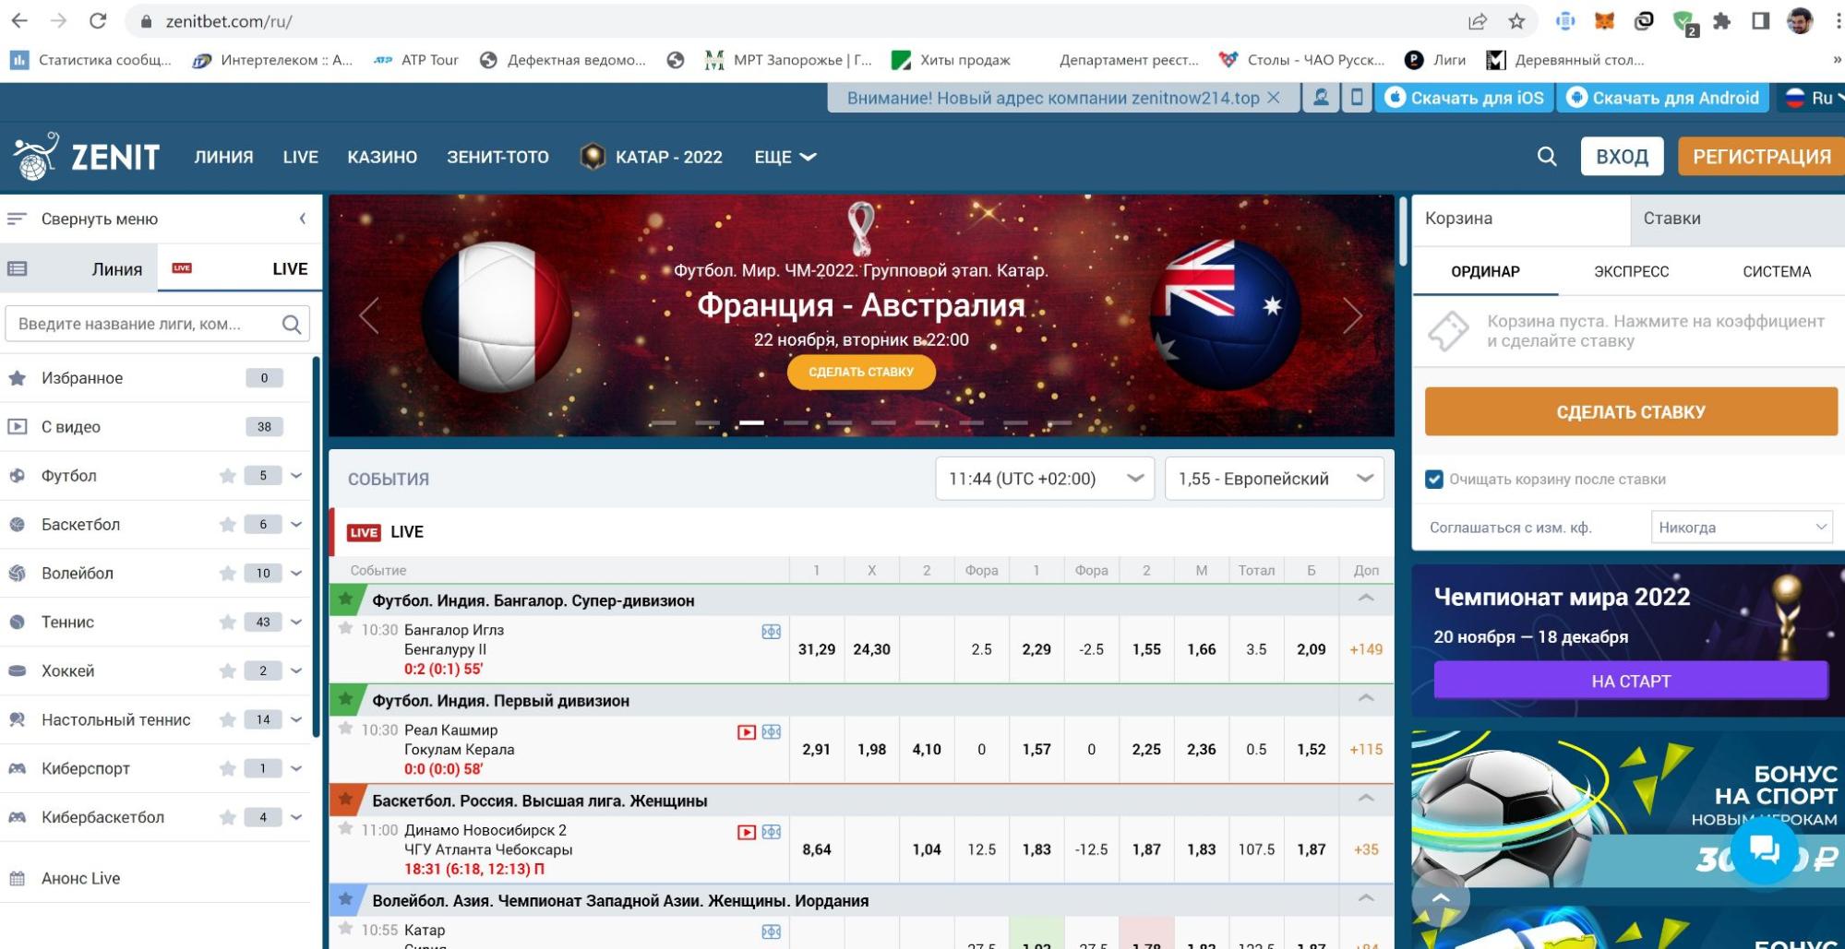Expand the Кибербаскетбол sidebar category
1845x949 pixels.
pos(296,818)
